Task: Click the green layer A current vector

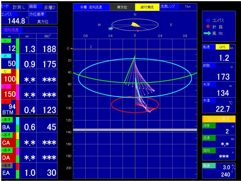Action: (x=130, y=69)
